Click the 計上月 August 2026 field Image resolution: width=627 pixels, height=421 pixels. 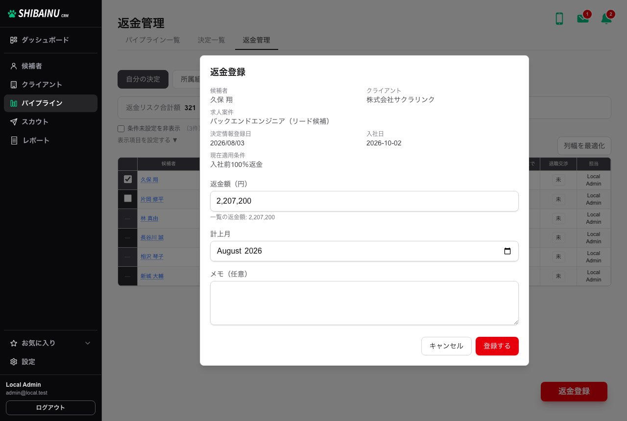364,251
